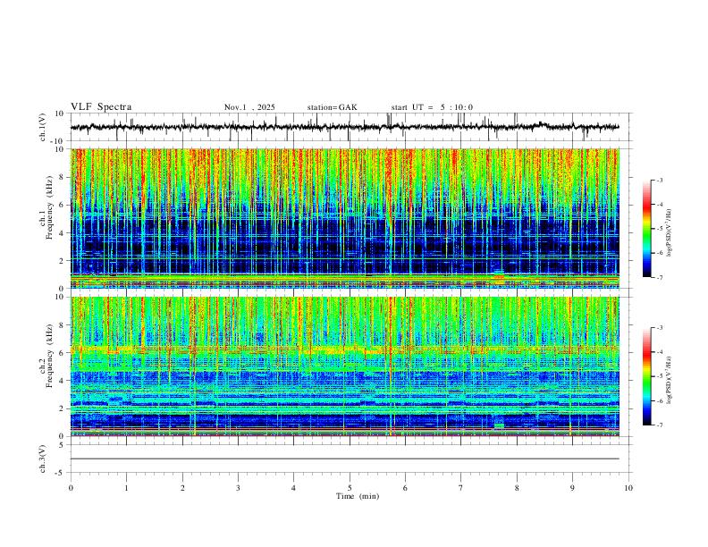
Task: Click the ch.1 spectrogram color bar
Action: 646,229
